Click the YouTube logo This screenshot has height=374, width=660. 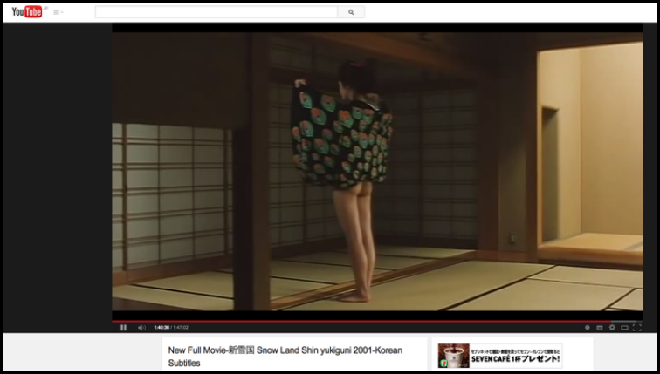[x=28, y=12]
